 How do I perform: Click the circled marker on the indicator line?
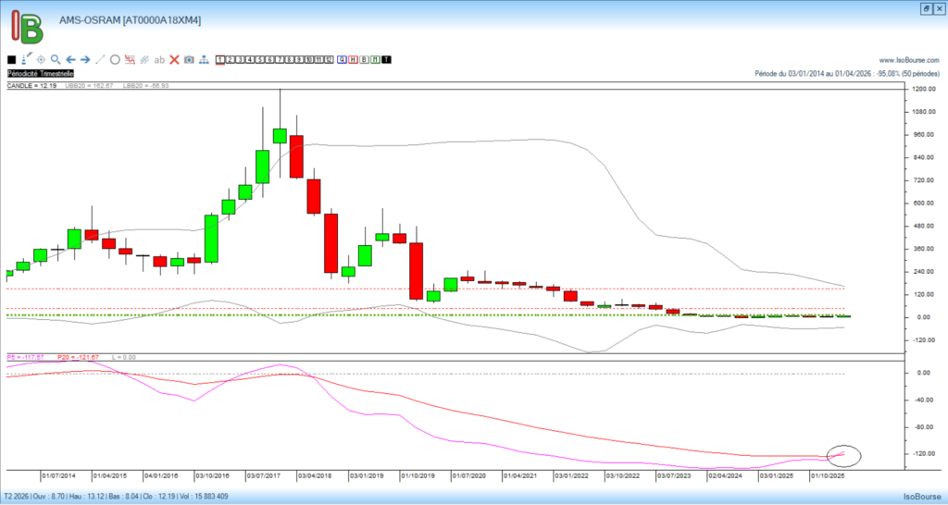pos(843,454)
